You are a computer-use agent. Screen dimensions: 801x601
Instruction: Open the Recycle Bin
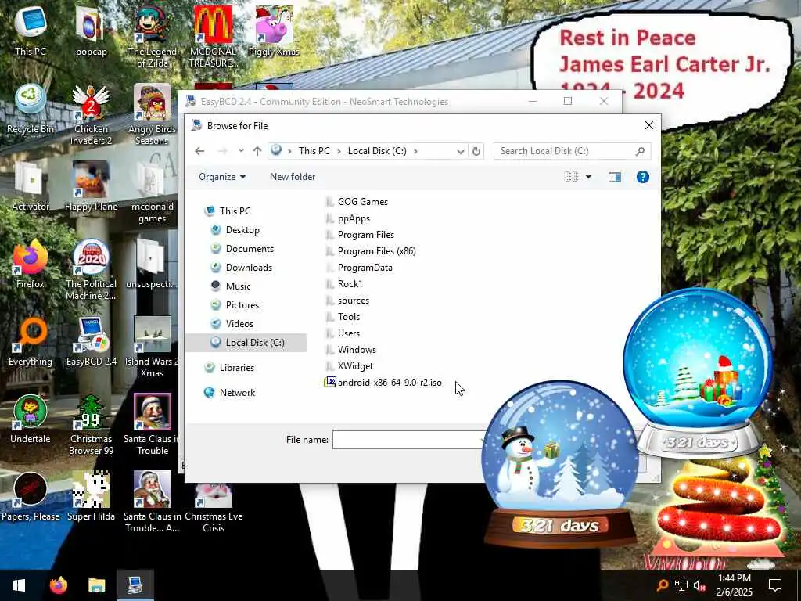point(31,108)
